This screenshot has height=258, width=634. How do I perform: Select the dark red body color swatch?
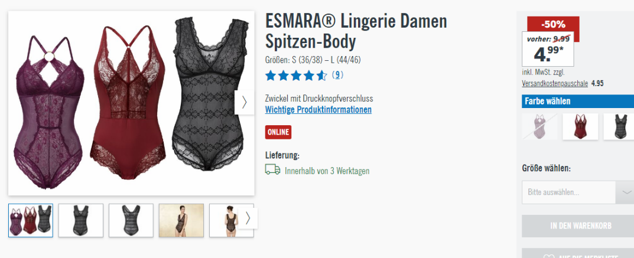click(x=580, y=126)
